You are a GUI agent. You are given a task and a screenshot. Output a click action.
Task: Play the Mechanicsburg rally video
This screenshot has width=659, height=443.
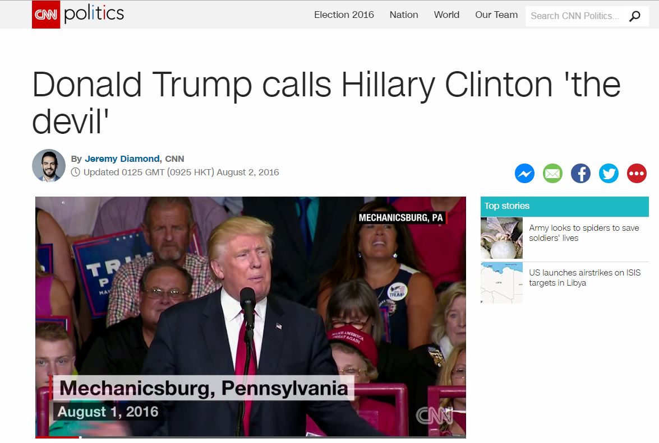pyautogui.click(x=251, y=317)
